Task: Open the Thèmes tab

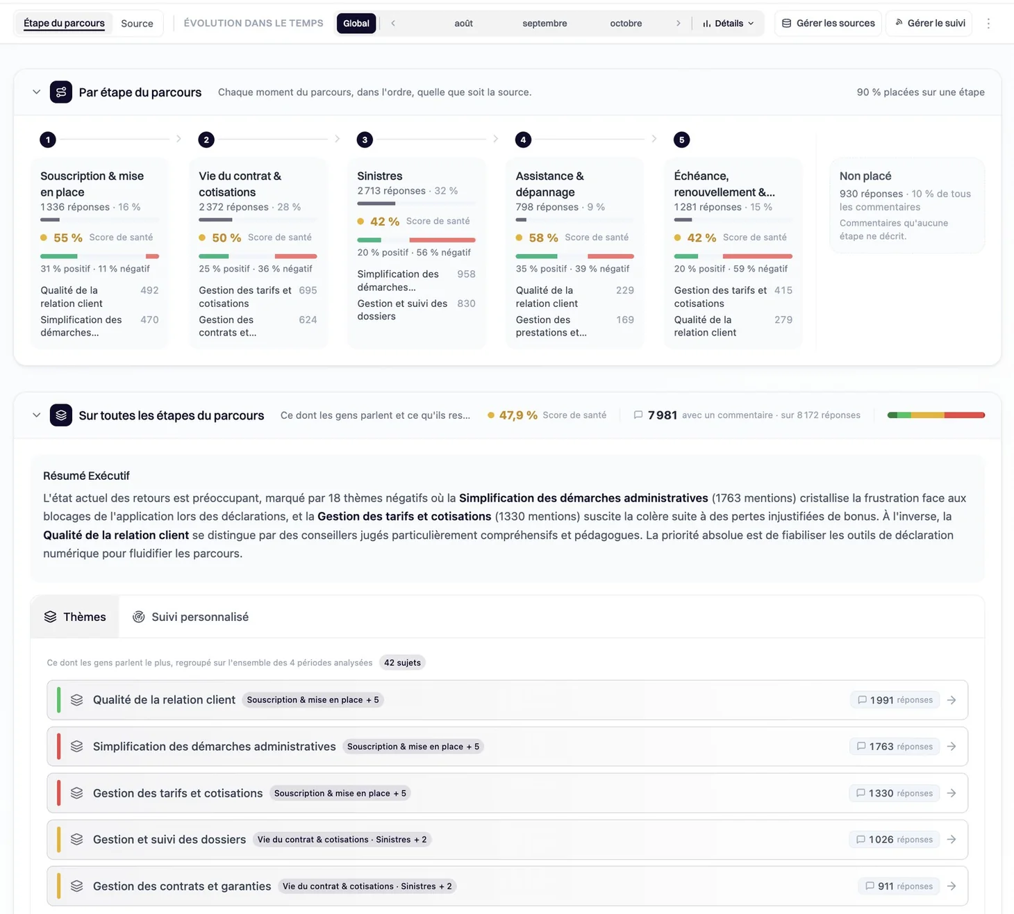Action: pos(75,617)
